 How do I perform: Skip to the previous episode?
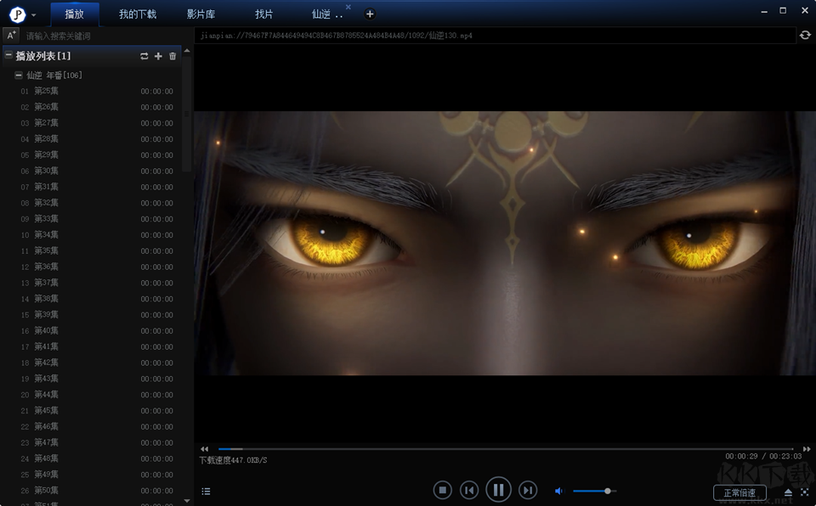tap(469, 490)
